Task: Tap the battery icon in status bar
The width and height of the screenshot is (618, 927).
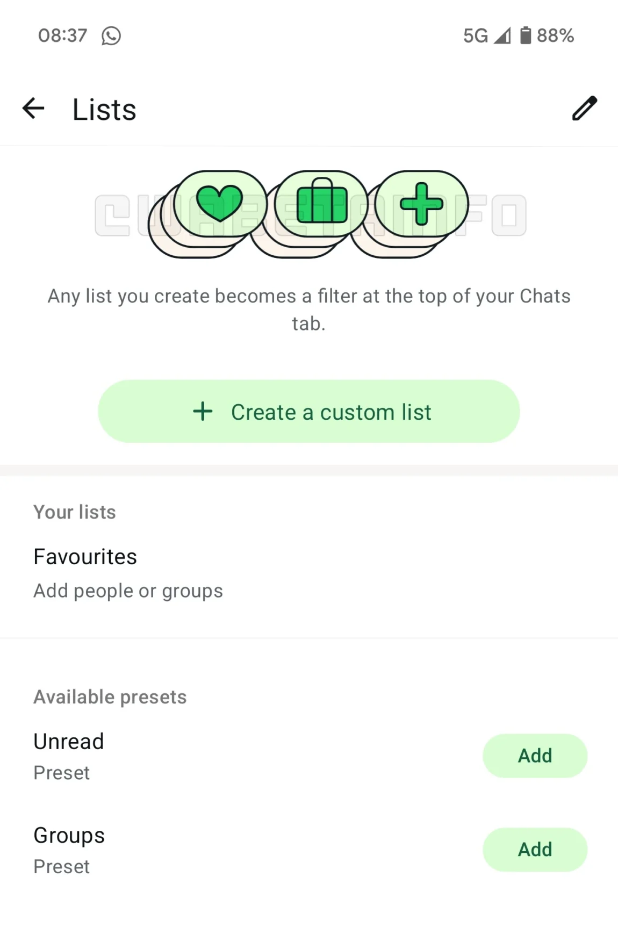Action: 526,35
